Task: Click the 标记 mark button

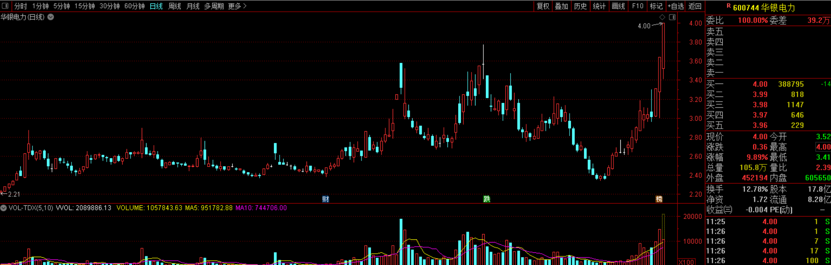Action: [x=656, y=6]
